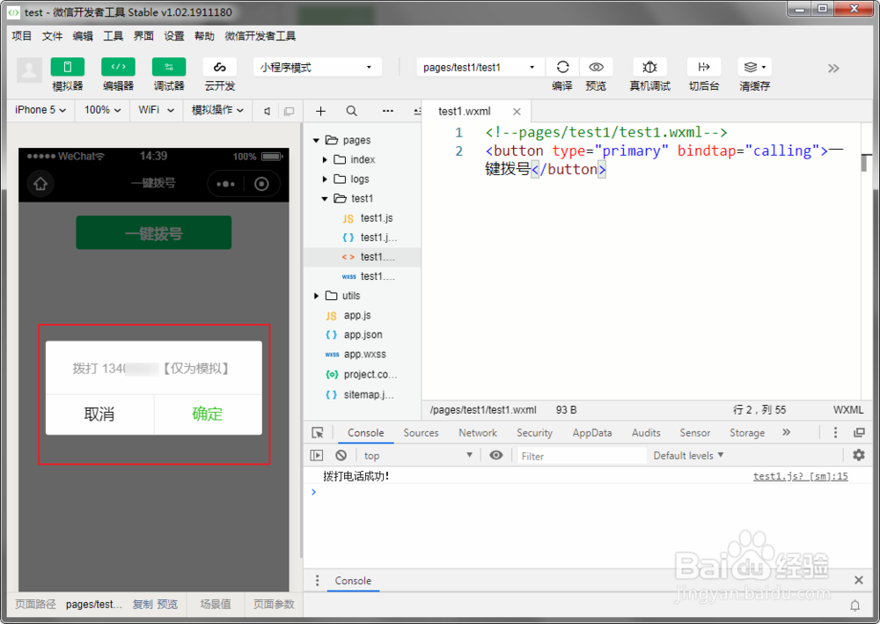Click the 编译 compile refresh icon
880x624 pixels.
pos(562,67)
